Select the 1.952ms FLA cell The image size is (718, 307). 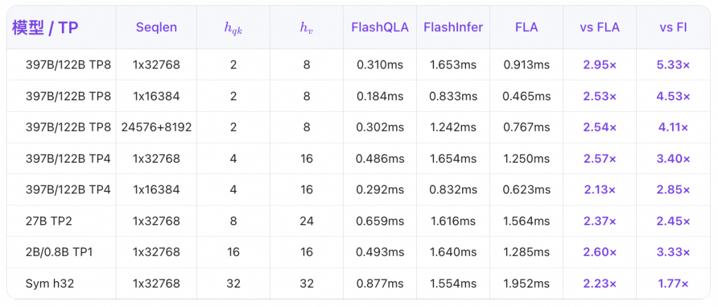click(x=527, y=284)
